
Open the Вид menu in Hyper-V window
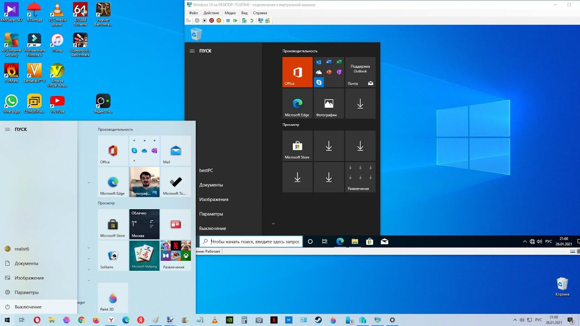[244, 13]
